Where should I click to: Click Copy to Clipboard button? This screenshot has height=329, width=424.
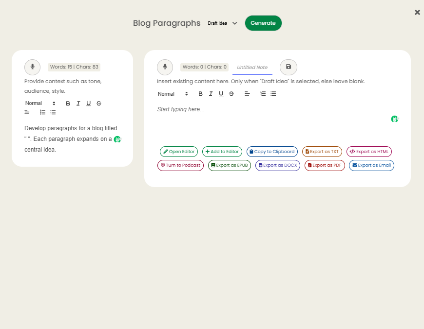click(x=272, y=152)
